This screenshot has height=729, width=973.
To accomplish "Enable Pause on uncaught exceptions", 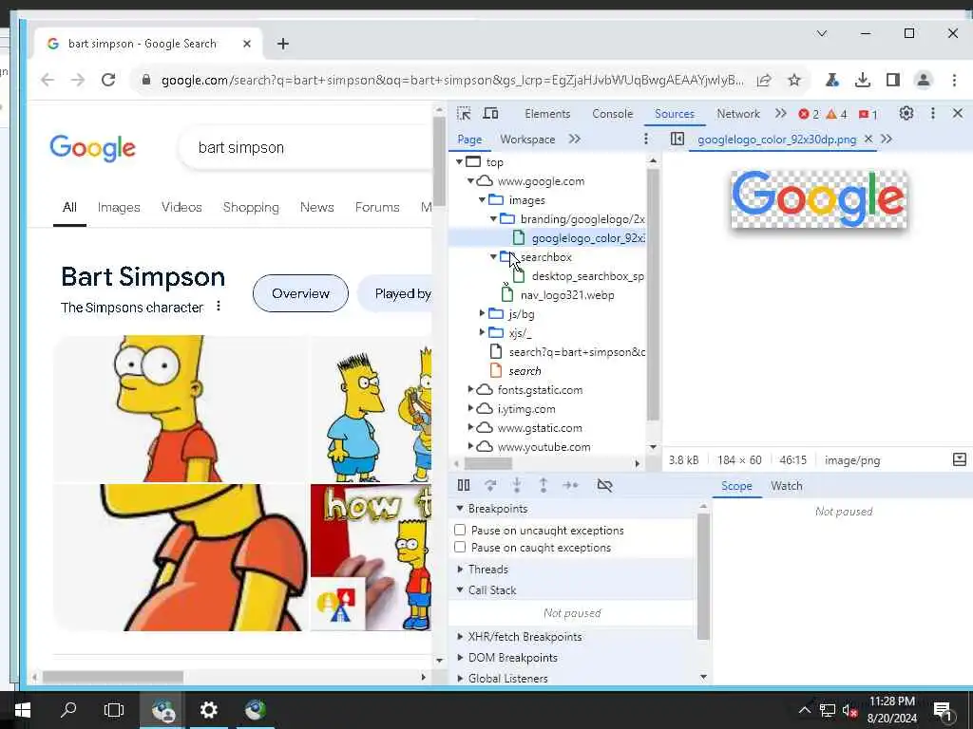I will 460,530.
